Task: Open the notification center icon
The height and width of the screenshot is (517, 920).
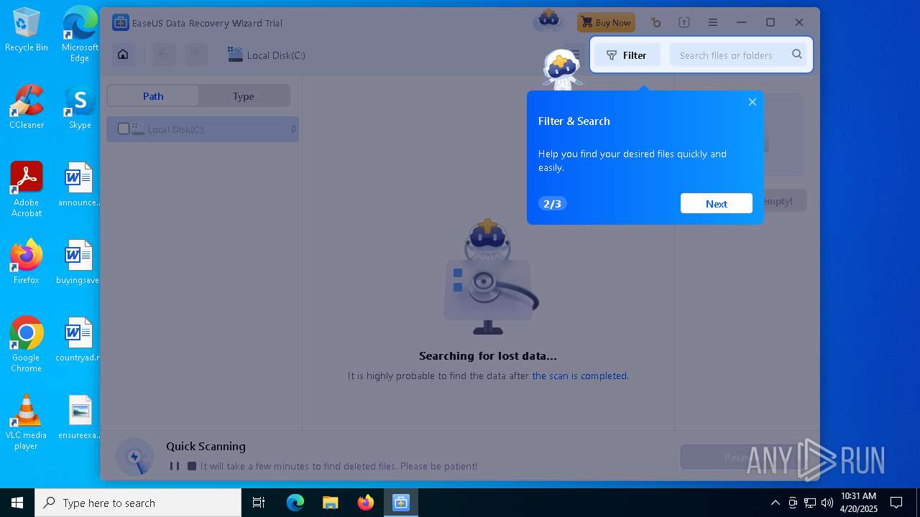Action: pyautogui.click(x=896, y=503)
